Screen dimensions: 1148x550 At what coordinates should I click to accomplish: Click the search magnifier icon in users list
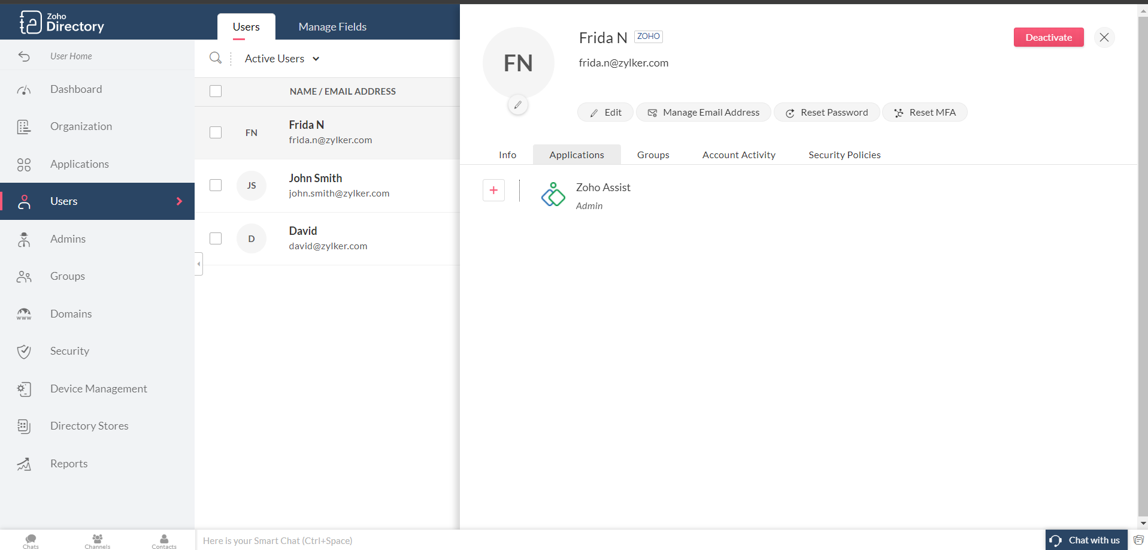[x=215, y=58]
